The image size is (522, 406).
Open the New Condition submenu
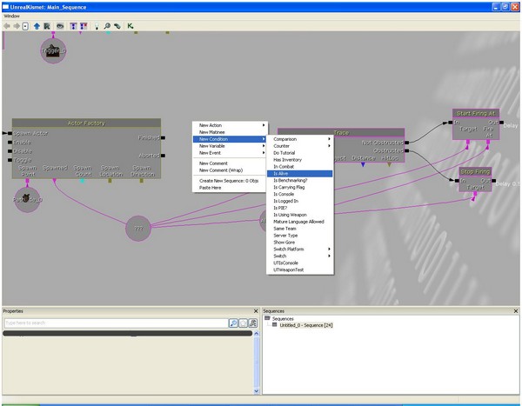coord(230,139)
